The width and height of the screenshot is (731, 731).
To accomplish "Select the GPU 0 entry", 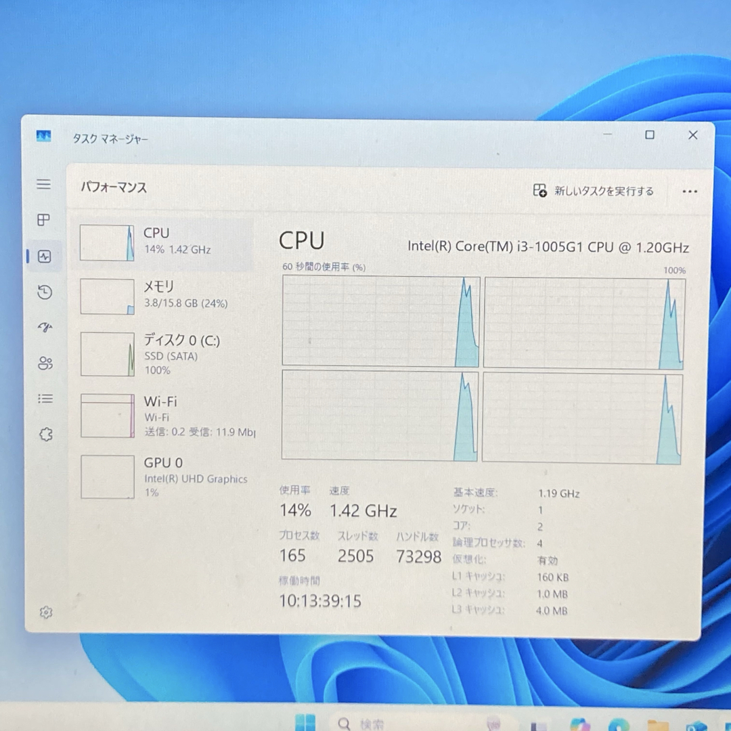I will click(x=162, y=477).
